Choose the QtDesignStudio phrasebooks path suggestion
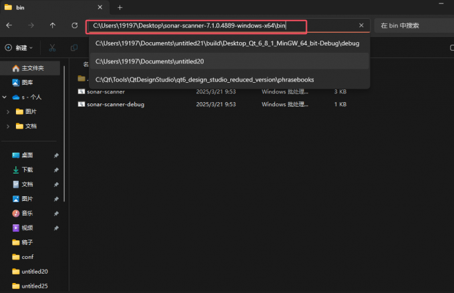The height and width of the screenshot is (293, 454). click(x=229, y=79)
